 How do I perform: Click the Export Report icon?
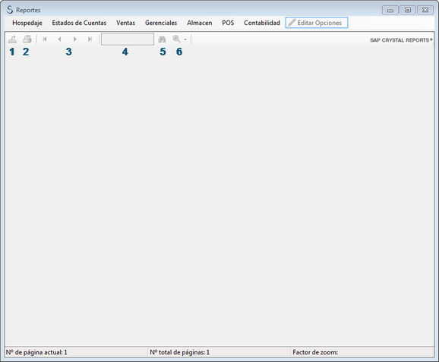click(x=12, y=39)
